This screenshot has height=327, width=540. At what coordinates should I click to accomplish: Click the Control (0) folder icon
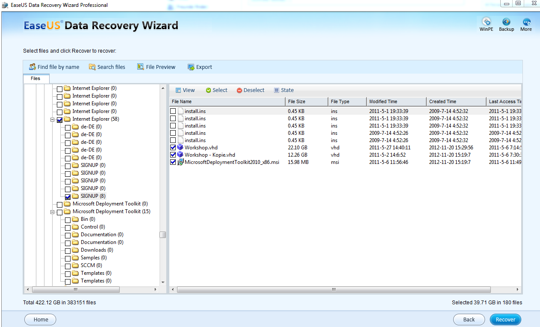pos(76,227)
